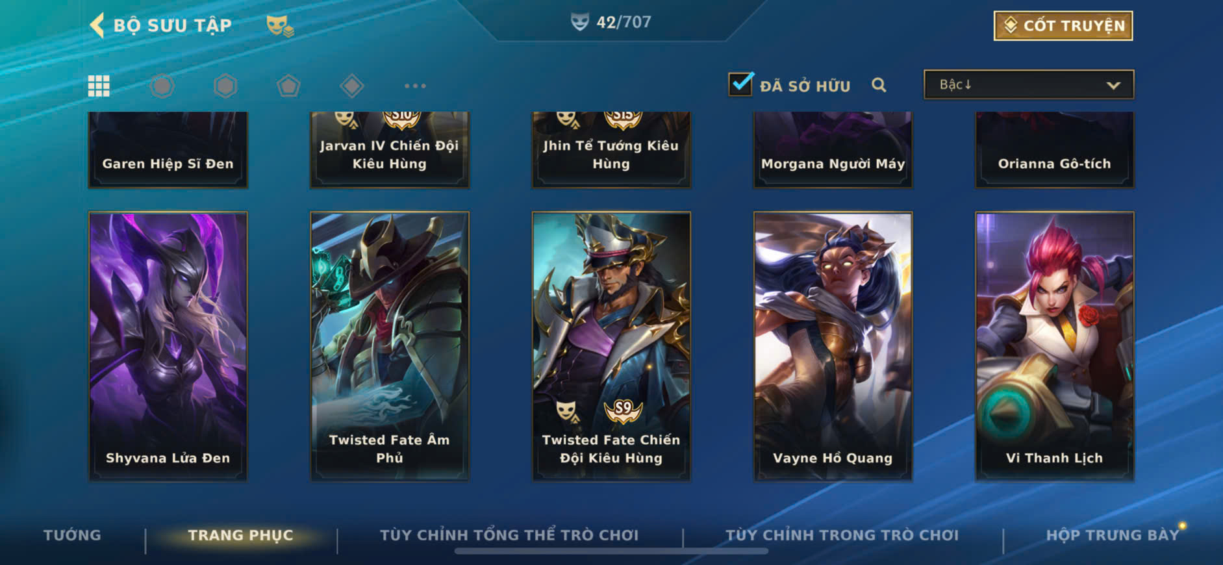1223x565 pixels.
Task: Uncheck the Đã Sở Hữu checkbox
Action: [x=740, y=84]
